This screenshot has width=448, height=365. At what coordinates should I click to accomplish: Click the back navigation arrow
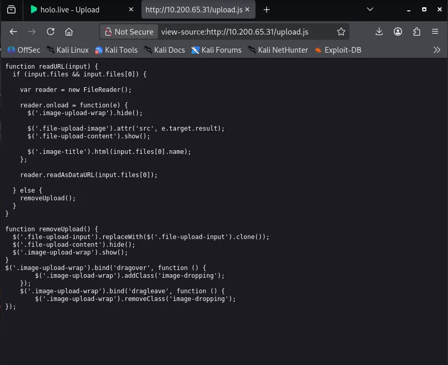13,31
